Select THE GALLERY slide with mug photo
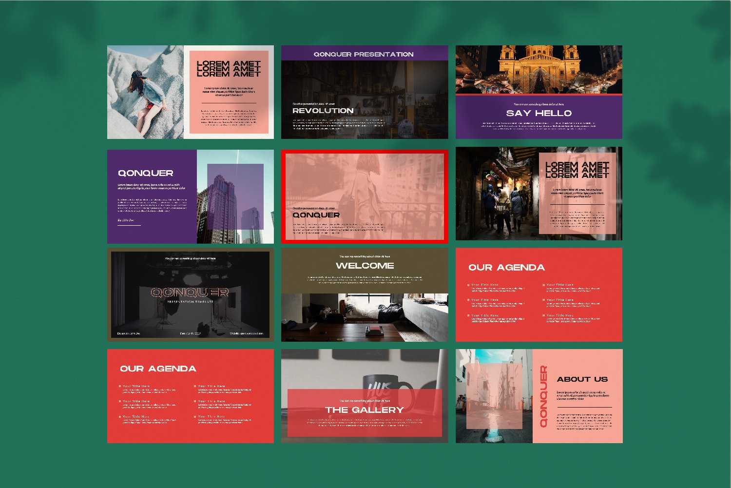Viewport: 731px width, 488px height. click(365, 396)
